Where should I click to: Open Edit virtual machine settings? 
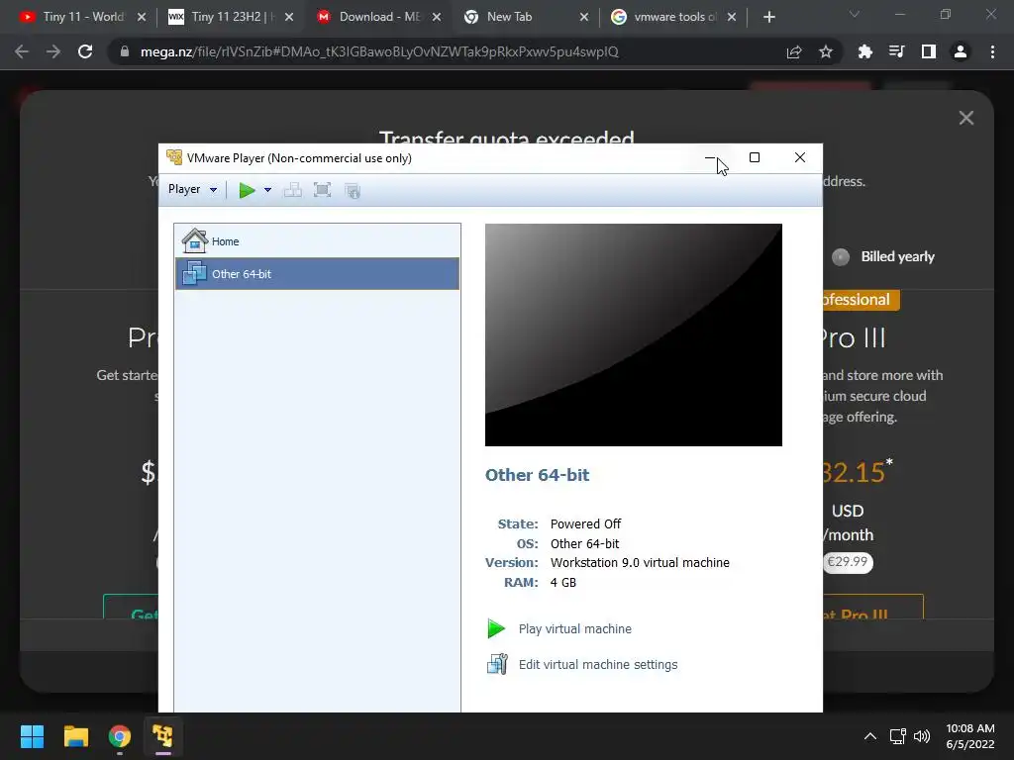(x=598, y=664)
